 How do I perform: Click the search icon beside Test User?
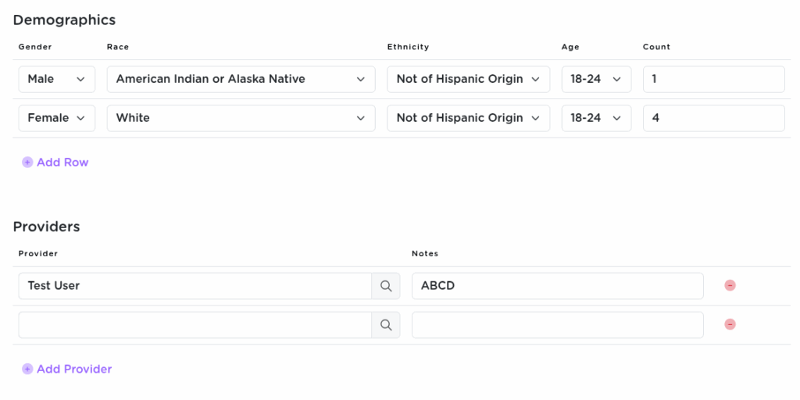pos(386,286)
